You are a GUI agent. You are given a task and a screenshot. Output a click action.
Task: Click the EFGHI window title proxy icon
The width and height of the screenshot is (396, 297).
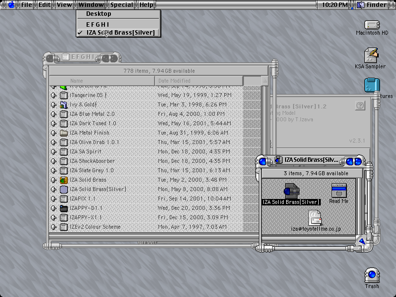(x=66, y=57)
